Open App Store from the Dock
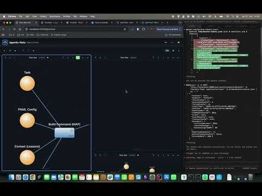This screenshot has width=262, height=196. 166,177
